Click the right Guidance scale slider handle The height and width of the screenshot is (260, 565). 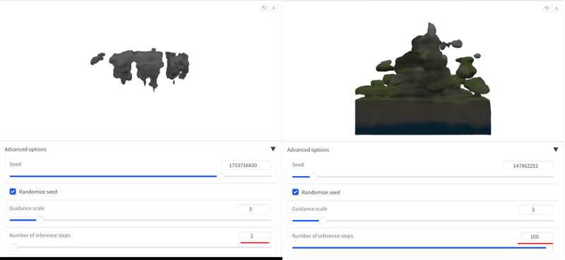pyautogui.click(x=323, y=221)
